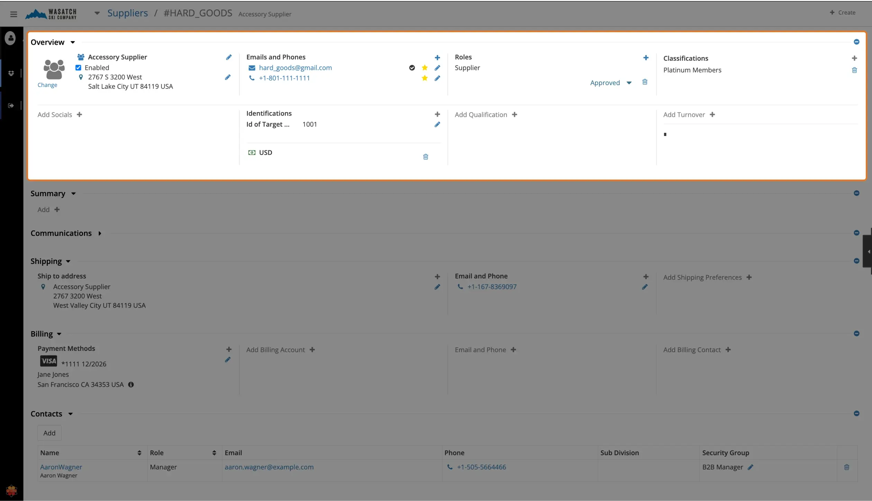Delete the USD currency entry
Image resolution: width=872 pixels, height=501 pixels.
426,157
